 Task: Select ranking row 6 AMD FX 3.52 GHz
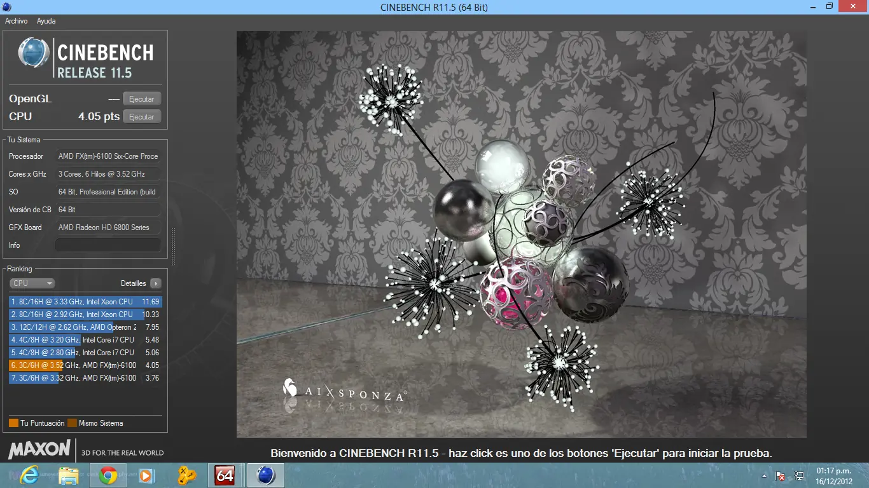[x=85, y=365]
